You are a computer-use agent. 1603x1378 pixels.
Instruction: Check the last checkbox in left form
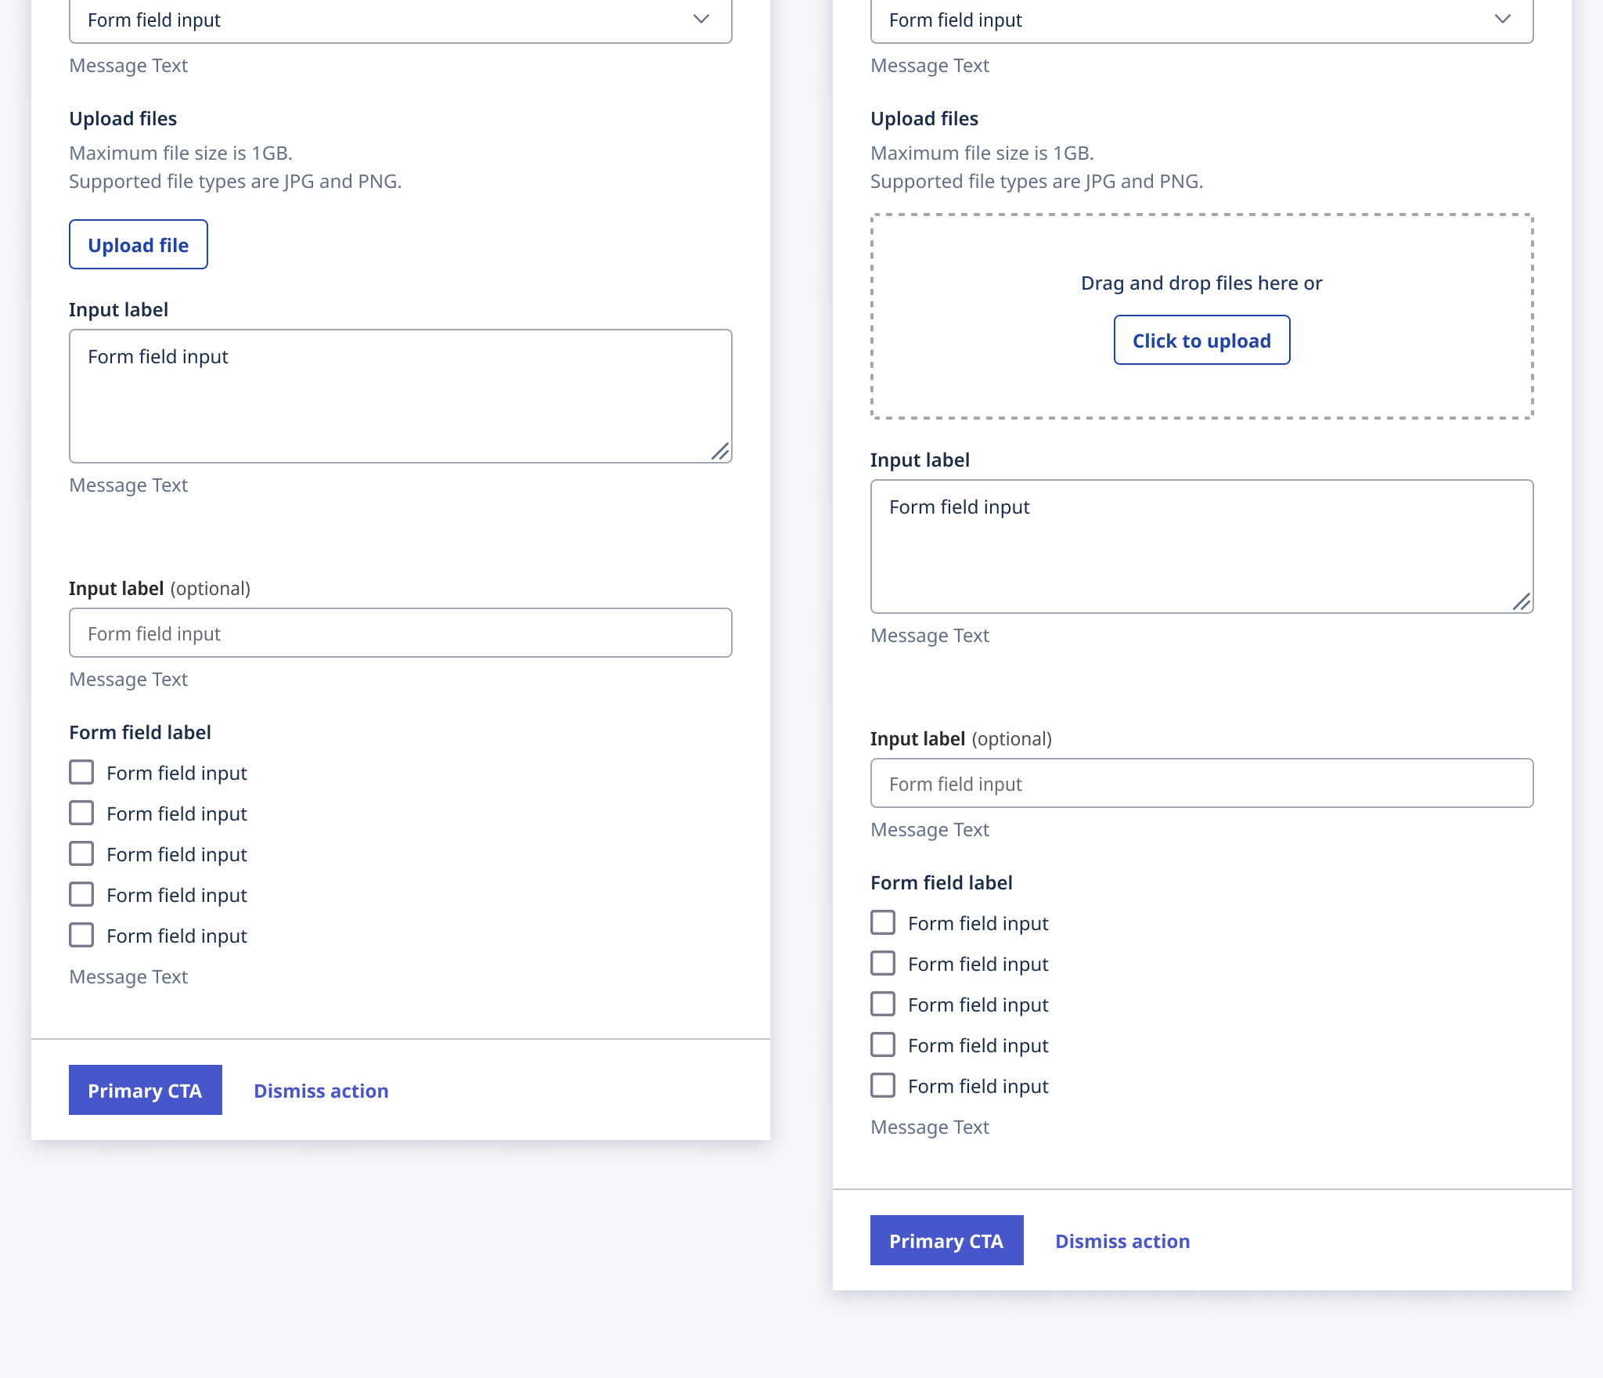point(81,936)
